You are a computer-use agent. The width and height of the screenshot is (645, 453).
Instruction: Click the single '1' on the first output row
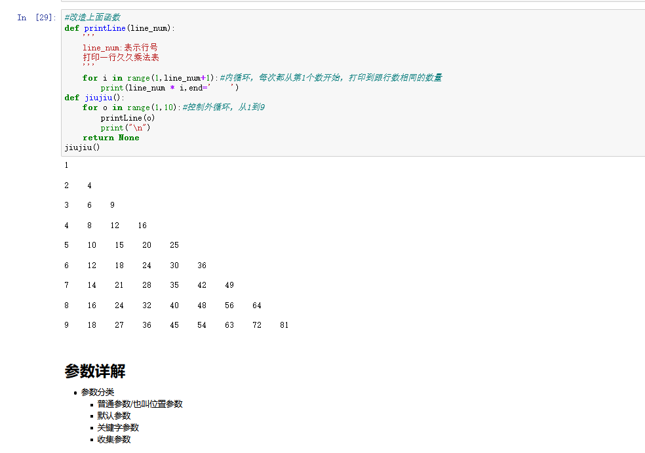click(66, 165)
